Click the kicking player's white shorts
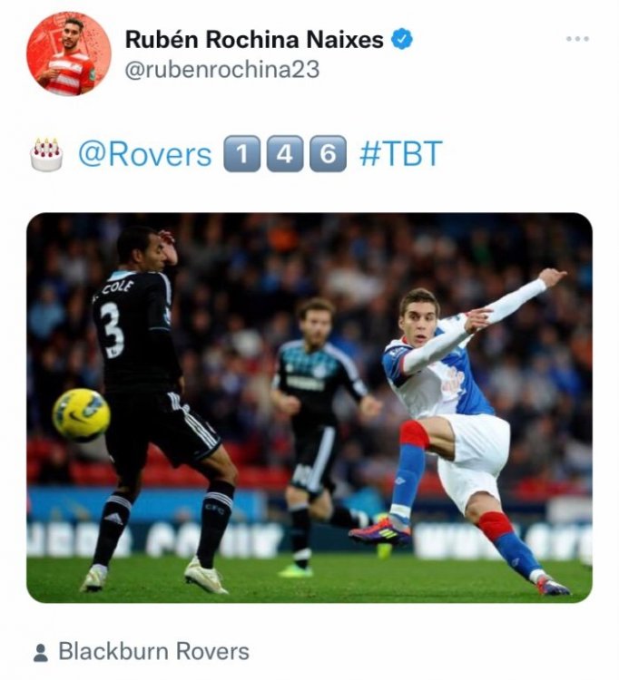619x680 pixels. 474,458
